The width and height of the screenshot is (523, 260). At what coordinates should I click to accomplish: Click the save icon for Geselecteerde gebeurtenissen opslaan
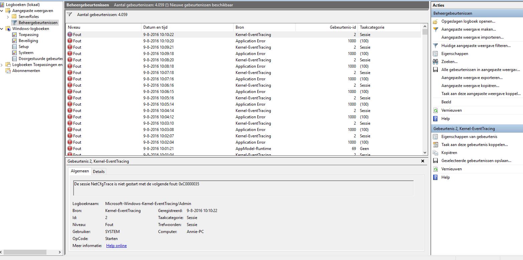[x=435, y=161]
